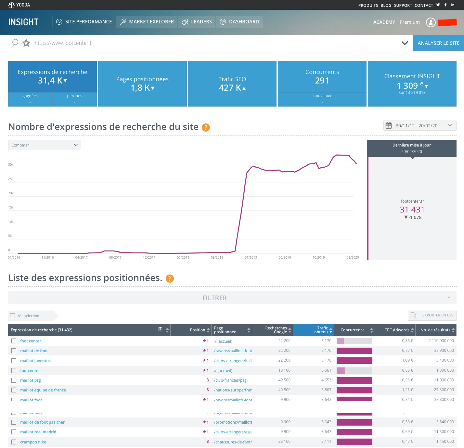Open the 'maillot juventus' expression link
This screenshot has width=464, height=448.
click(35, 361)
